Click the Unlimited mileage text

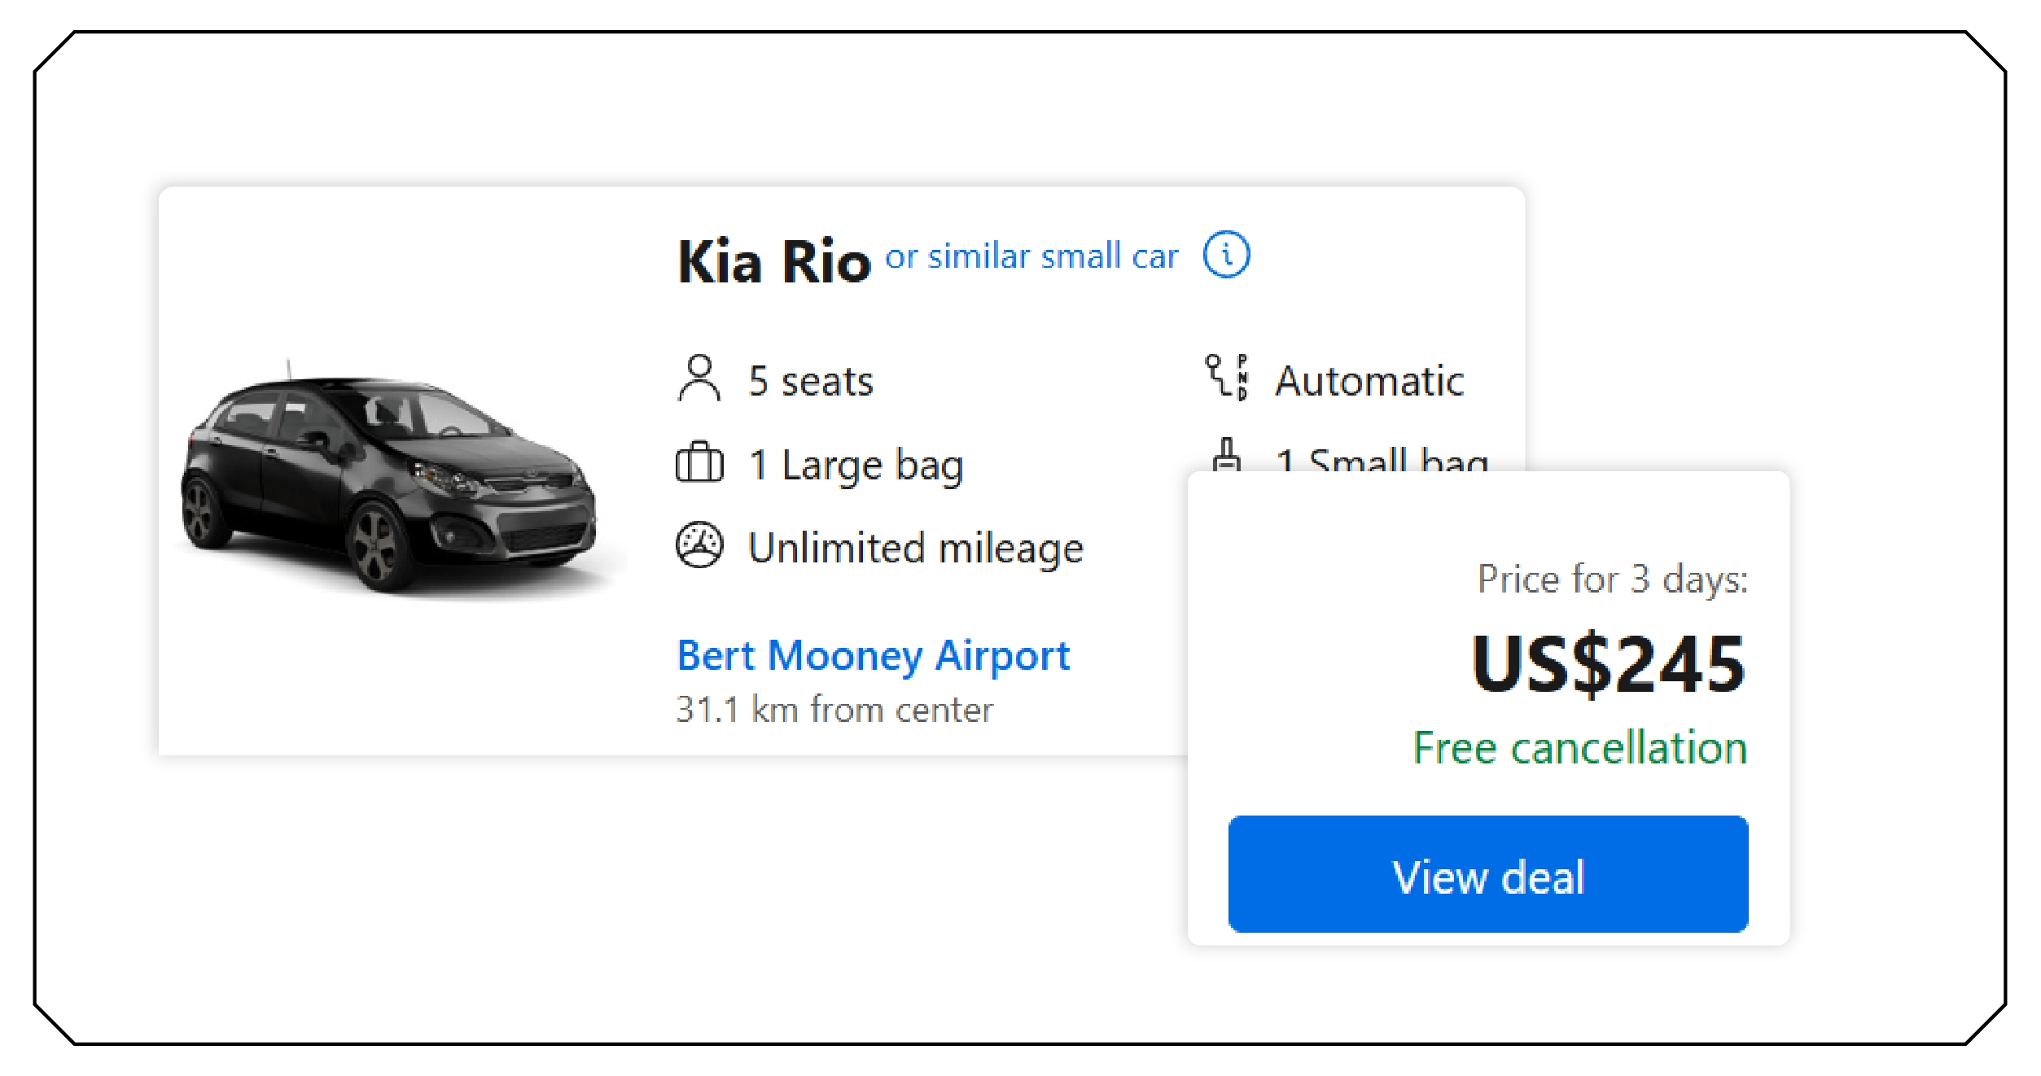916,548
